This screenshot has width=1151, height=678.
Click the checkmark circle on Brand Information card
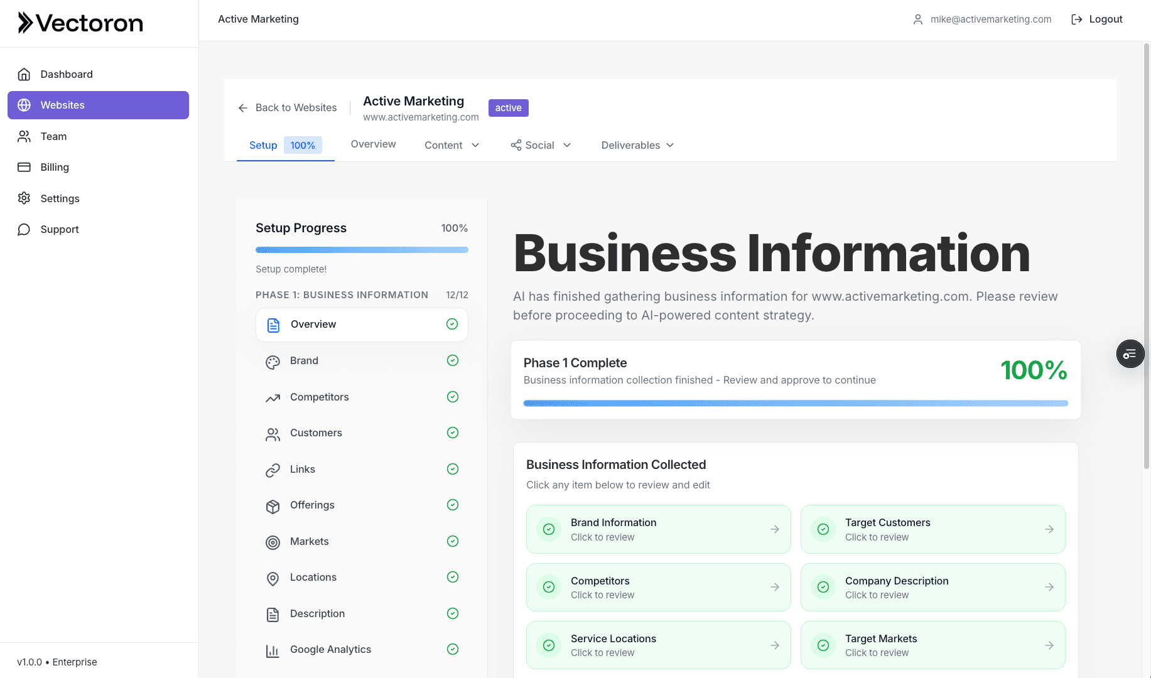[x=549, y=529]
